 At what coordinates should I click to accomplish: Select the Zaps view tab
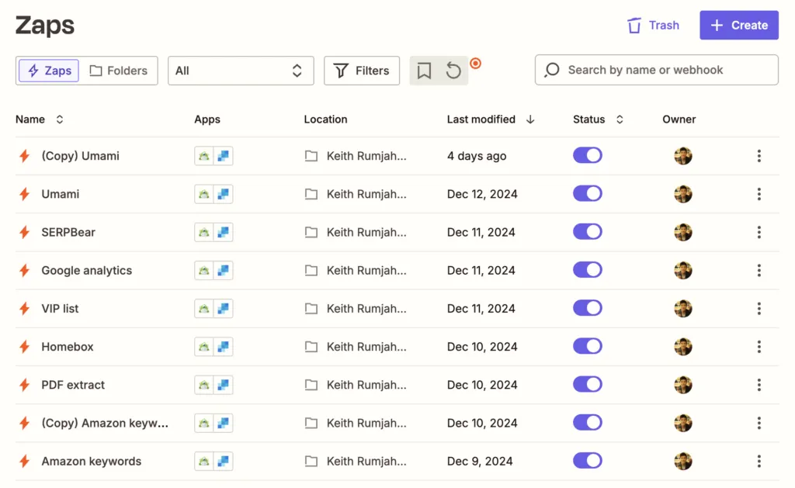(x=50, y=71)
